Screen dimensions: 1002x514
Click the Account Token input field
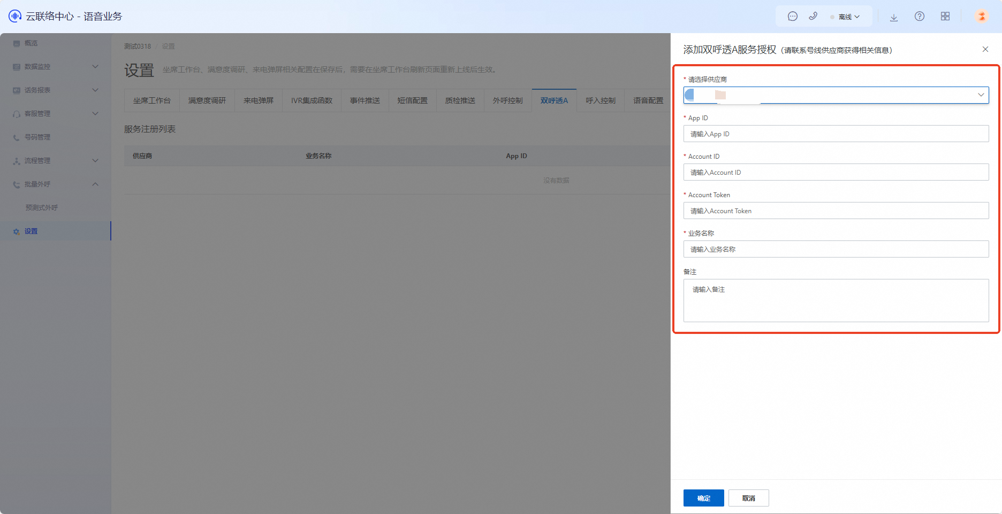(x=836, y=211)
